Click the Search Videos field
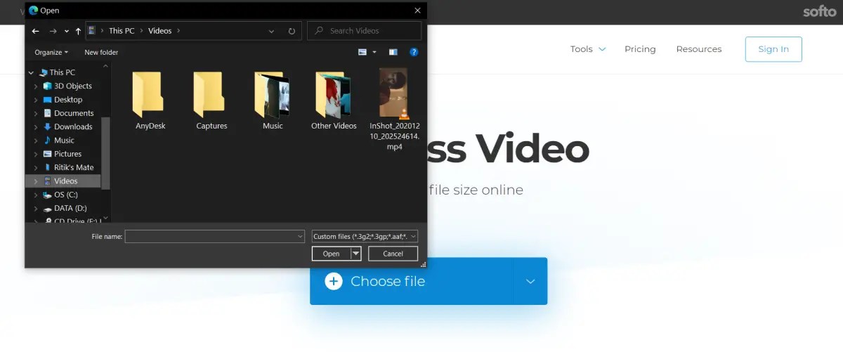This screenshot has width=843, height=352. click(x=364, y=31)
